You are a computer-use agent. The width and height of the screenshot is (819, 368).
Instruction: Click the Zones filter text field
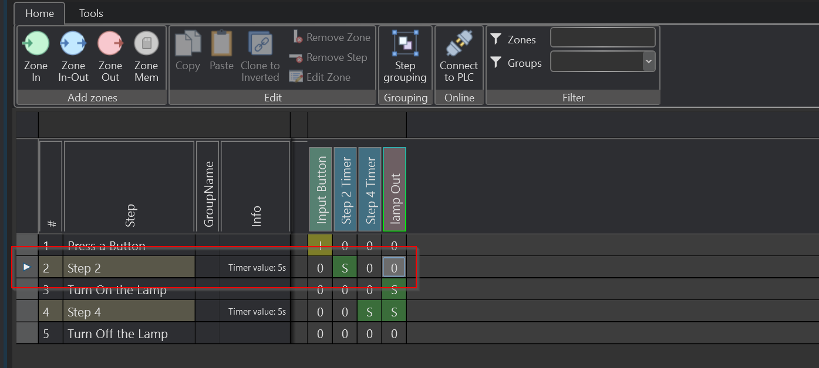tap(602, 38)
